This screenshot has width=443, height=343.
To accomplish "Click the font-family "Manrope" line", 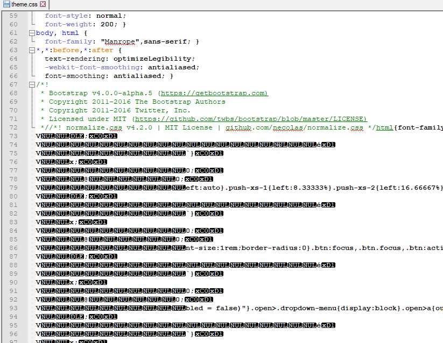I will [x=122, y=42].
